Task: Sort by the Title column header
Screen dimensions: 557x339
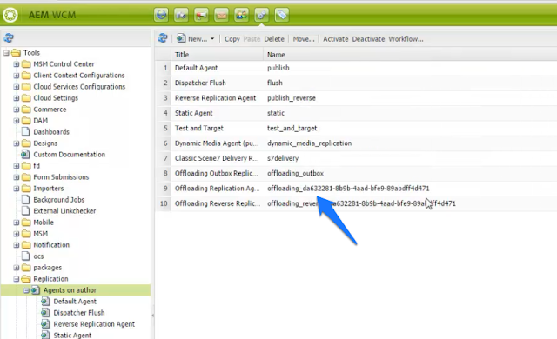Action: coord(218,55)
